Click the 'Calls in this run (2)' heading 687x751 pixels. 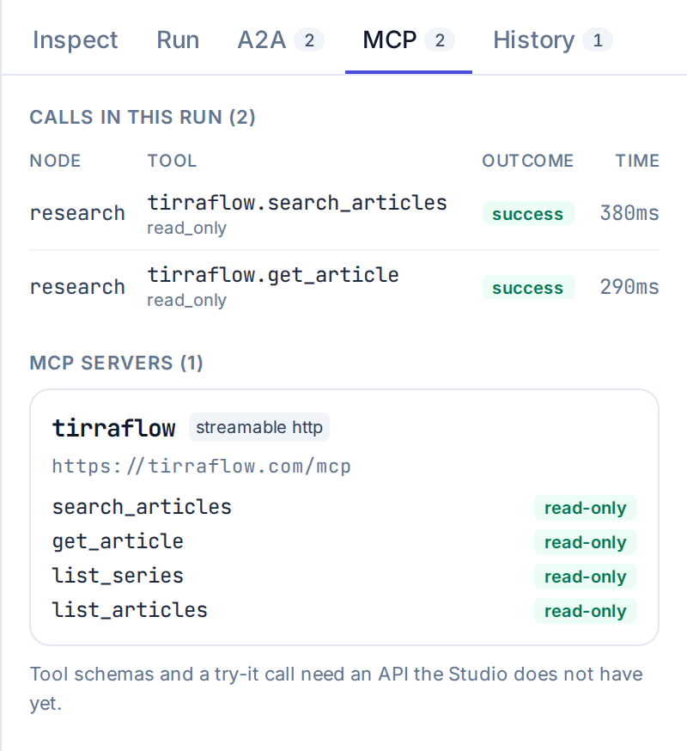click(143, 118)
